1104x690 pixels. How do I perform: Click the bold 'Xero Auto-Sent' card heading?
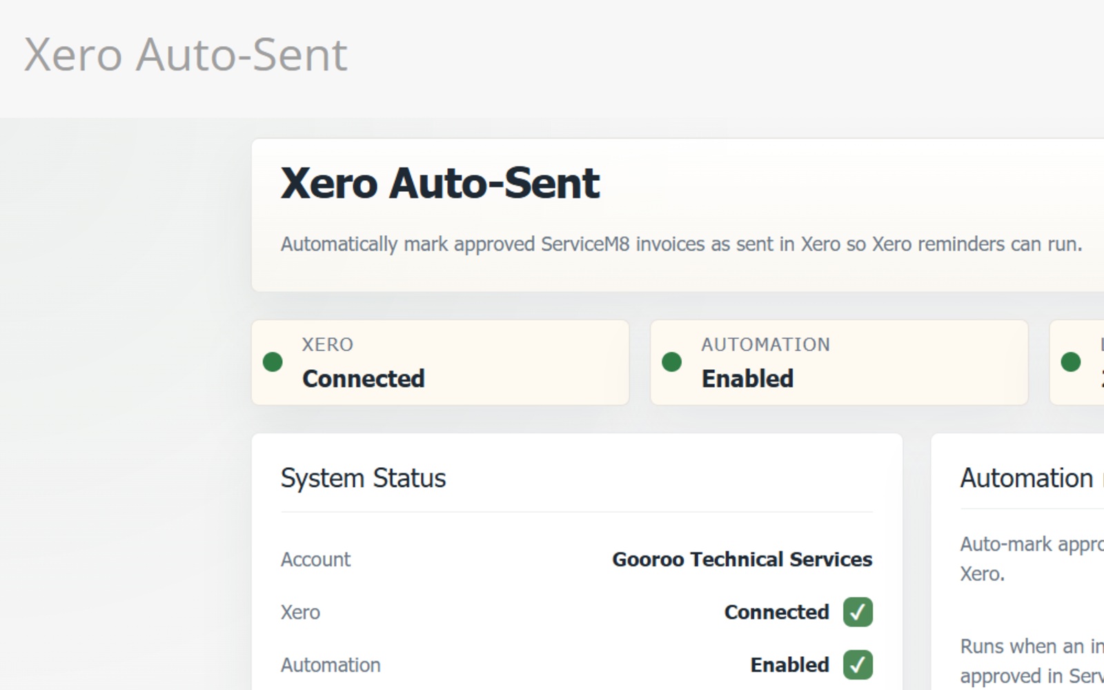coord(440,184)
